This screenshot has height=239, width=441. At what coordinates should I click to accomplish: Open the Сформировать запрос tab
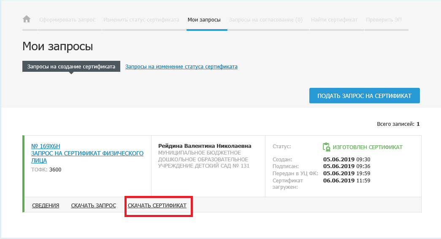tap(67, 20)
